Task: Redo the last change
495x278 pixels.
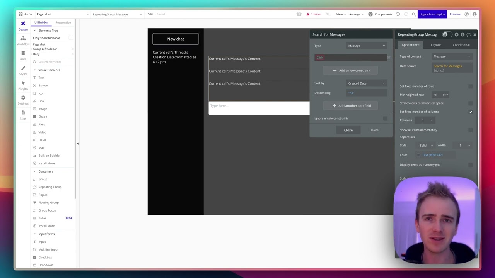Action: 406,14
